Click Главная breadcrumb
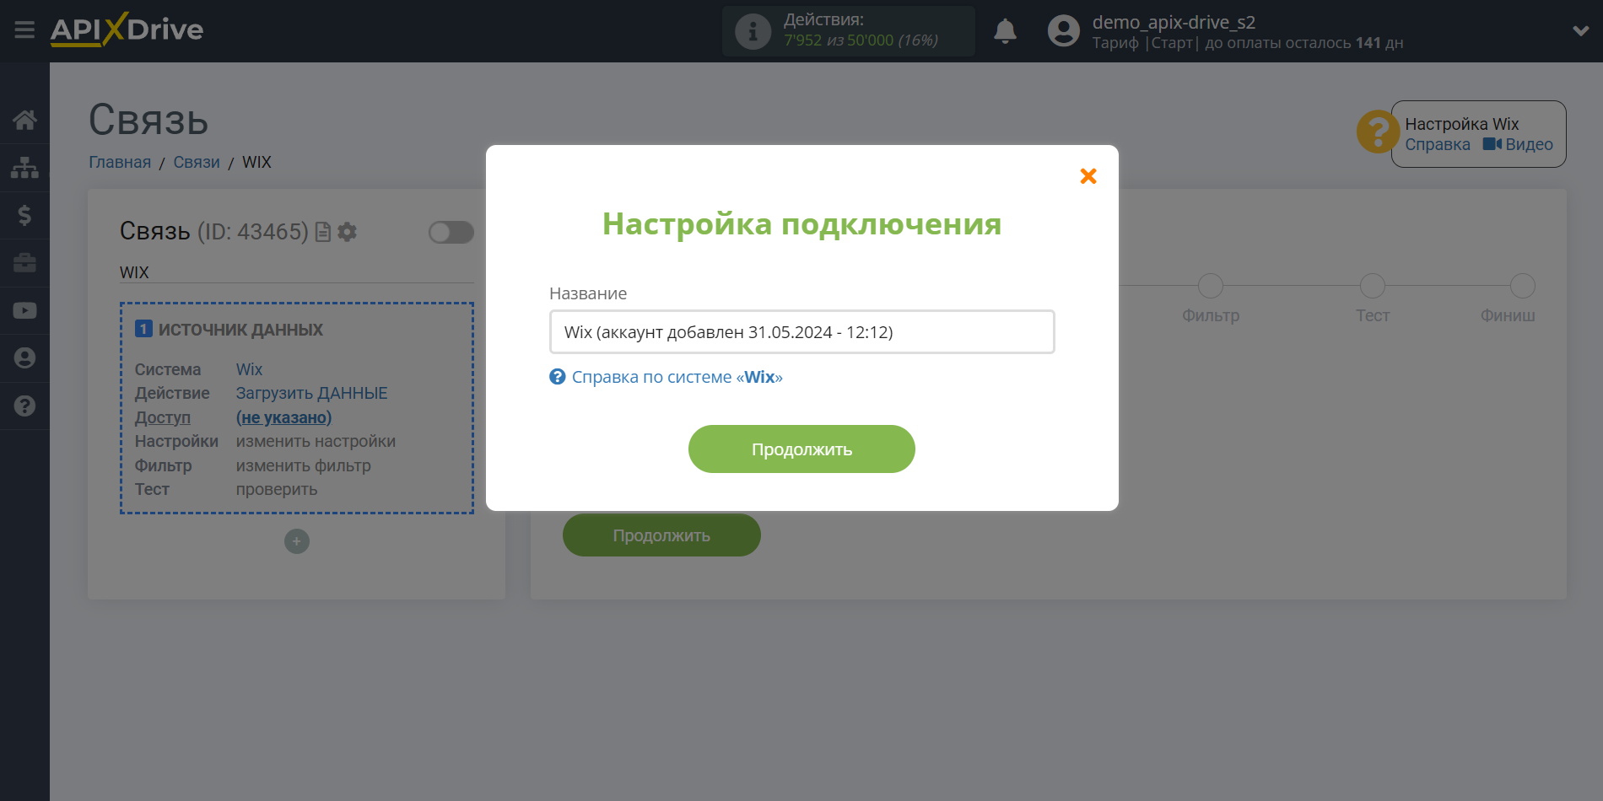The image size is (1603, 801). pos(120,162)
